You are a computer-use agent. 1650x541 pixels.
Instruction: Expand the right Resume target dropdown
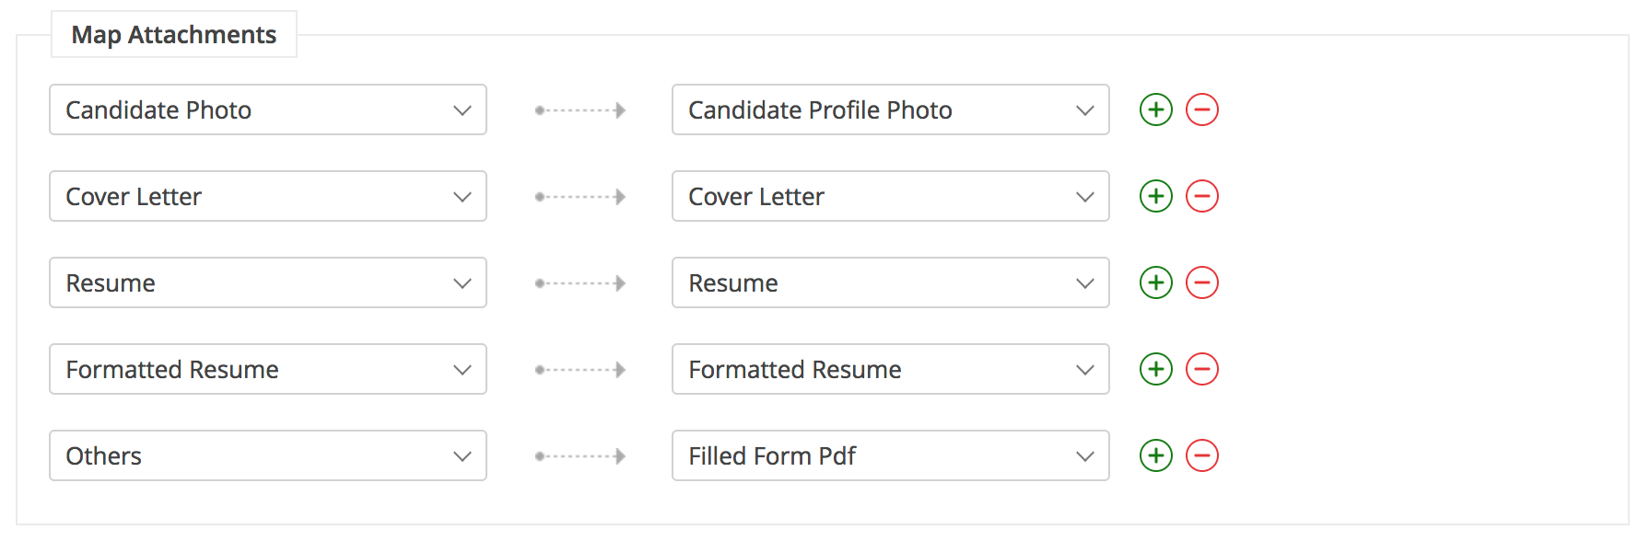(890, 282)
